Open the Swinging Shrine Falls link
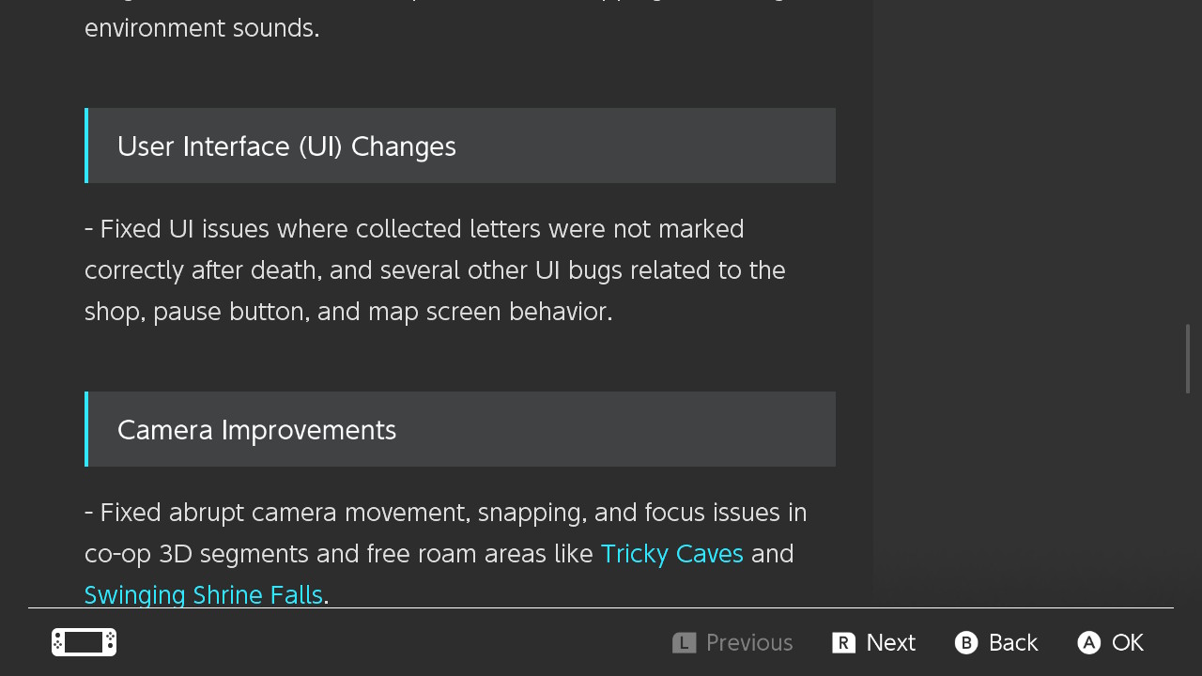Viewport: 1202px width, 676px height. (x=204, y=595)
